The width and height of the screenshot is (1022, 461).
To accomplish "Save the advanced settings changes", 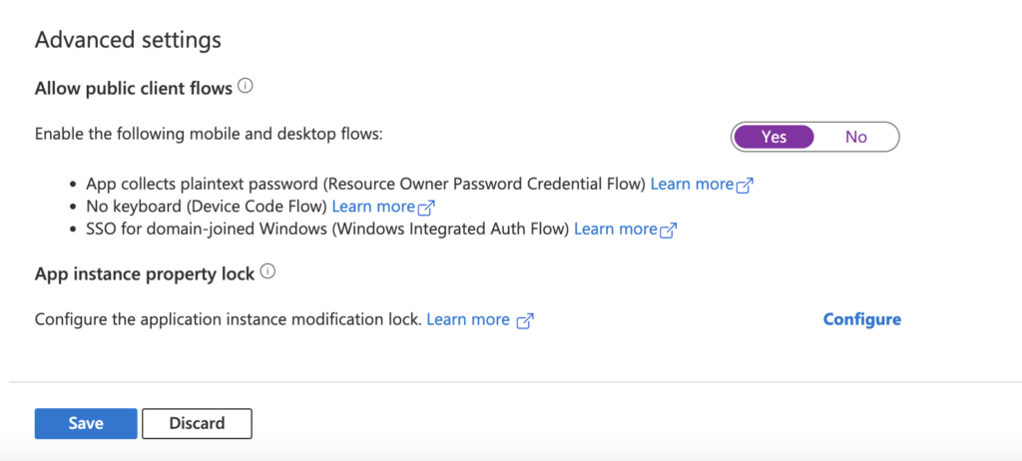I will coord(86,423).
